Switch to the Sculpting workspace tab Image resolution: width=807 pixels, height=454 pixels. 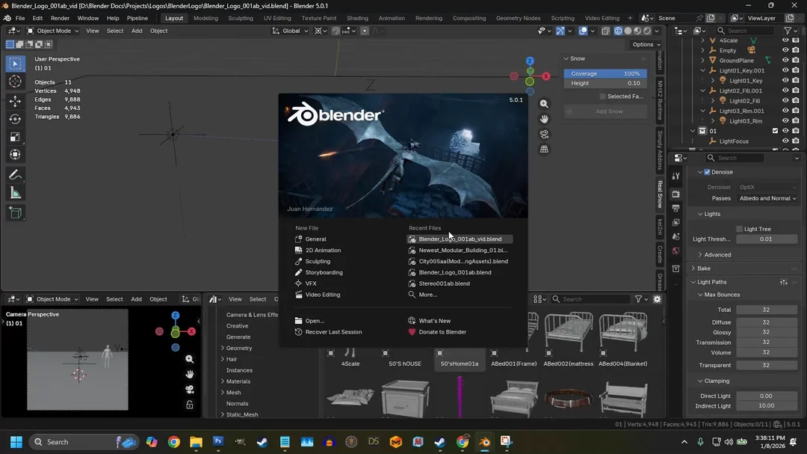[x=241, y=18]
